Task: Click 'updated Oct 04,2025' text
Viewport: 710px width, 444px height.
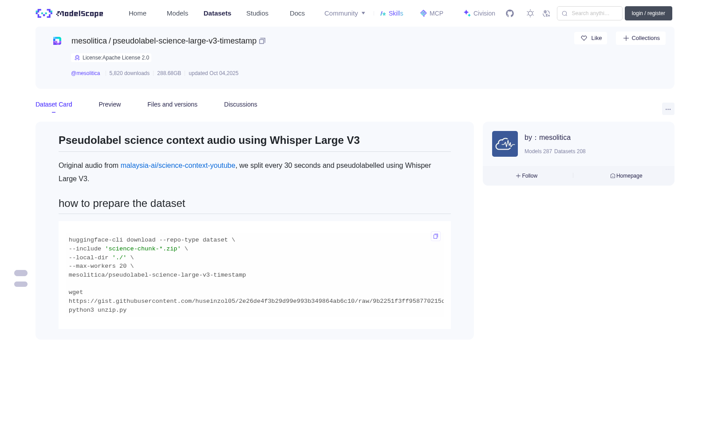Action: [x=213, y=73]
